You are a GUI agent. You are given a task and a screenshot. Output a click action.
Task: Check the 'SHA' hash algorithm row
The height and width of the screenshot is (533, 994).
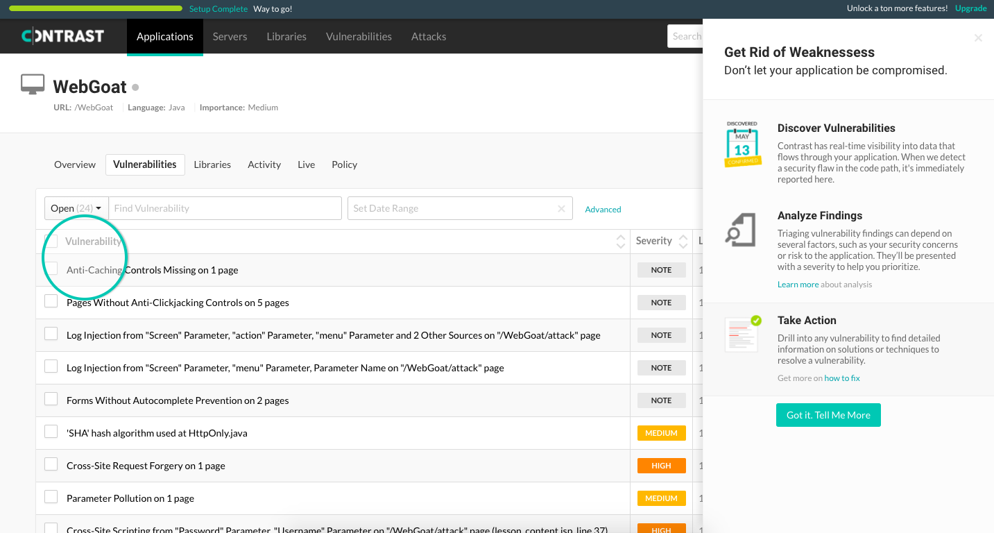click(51, 432)
